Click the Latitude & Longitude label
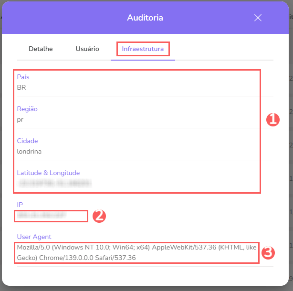The height and width of the screenshot is (291, 293). [48, 173]
